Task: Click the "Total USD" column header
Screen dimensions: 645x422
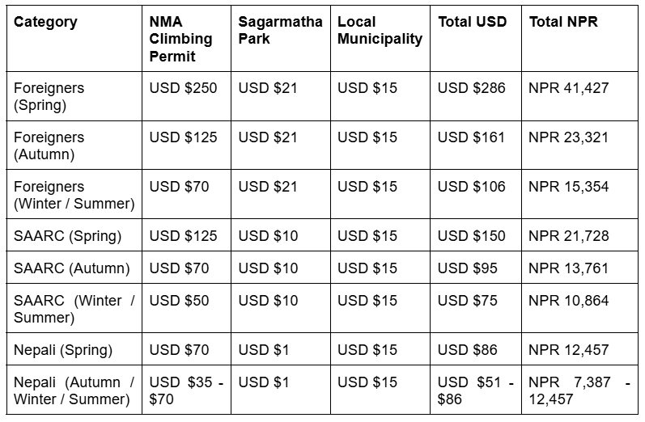Action: [x=472, y=22]
